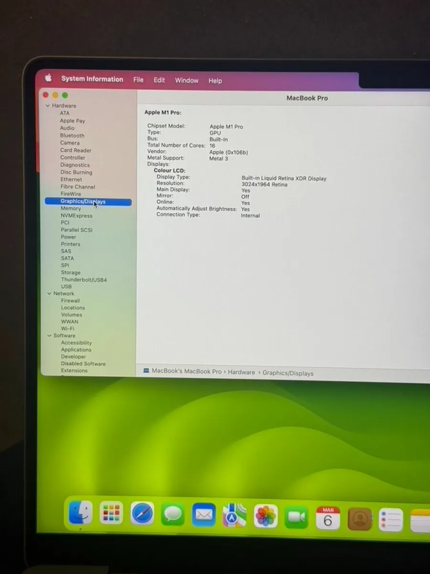
Task: Select Fibre Channel in the sidebar
Action: click(78, 187)
